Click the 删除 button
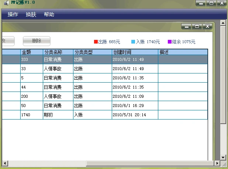Image resolution: width=228 pixels, height=169 pixels. (x=37, y=41)
